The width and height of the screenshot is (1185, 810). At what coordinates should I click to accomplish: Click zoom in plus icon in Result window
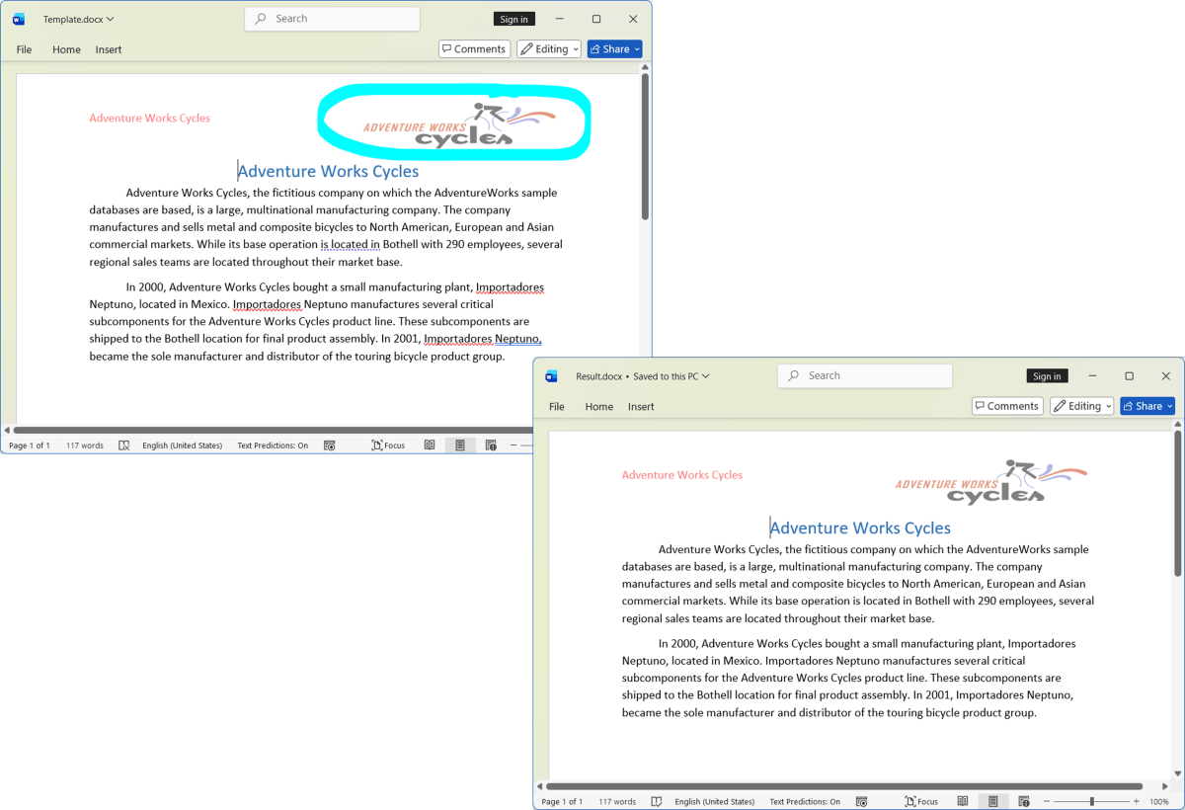point(1137,801)
